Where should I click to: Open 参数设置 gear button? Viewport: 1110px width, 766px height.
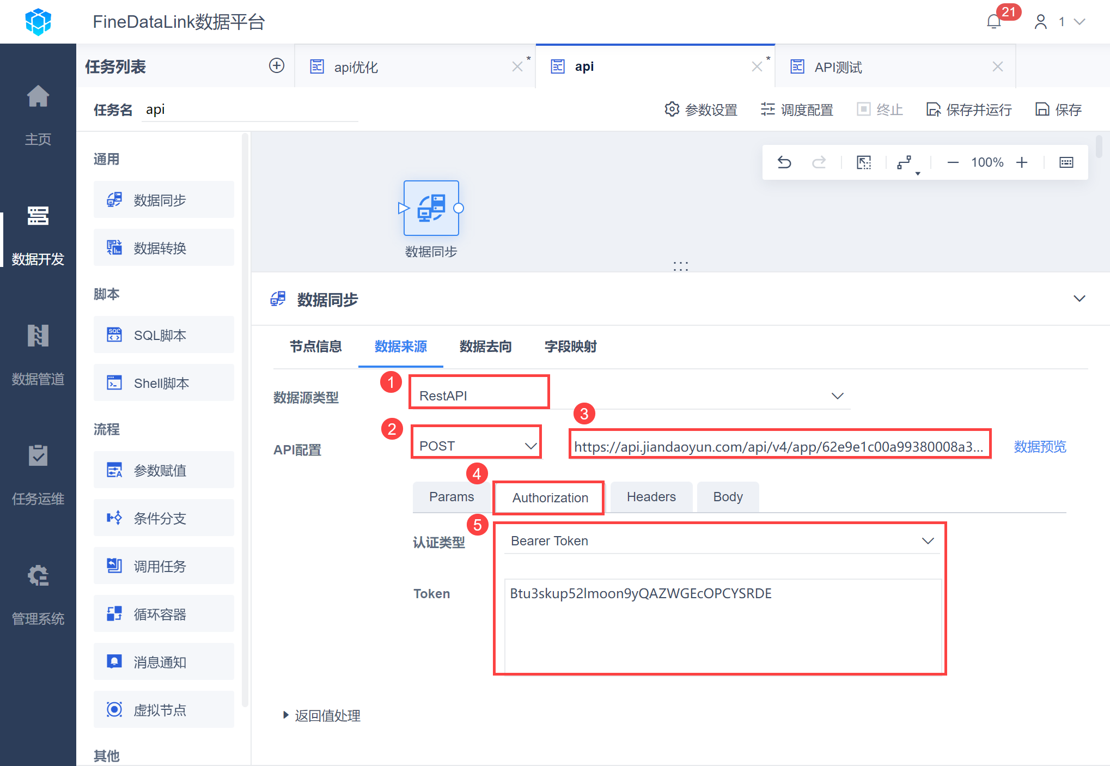click(702, 110)
